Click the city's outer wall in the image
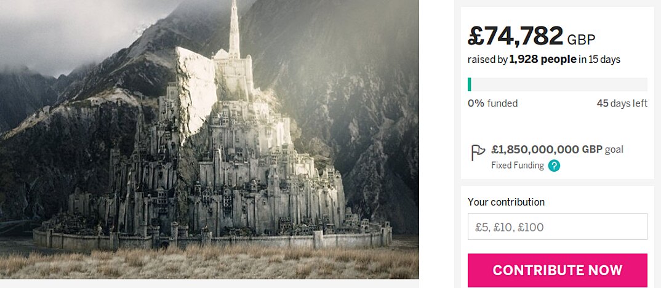 210,241
